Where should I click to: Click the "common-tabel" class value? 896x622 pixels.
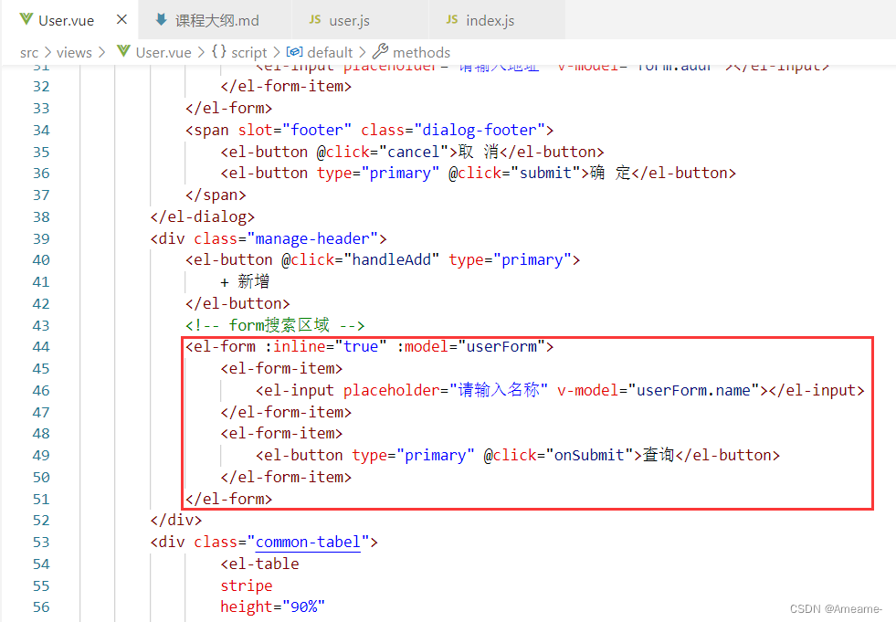point(308,542)
